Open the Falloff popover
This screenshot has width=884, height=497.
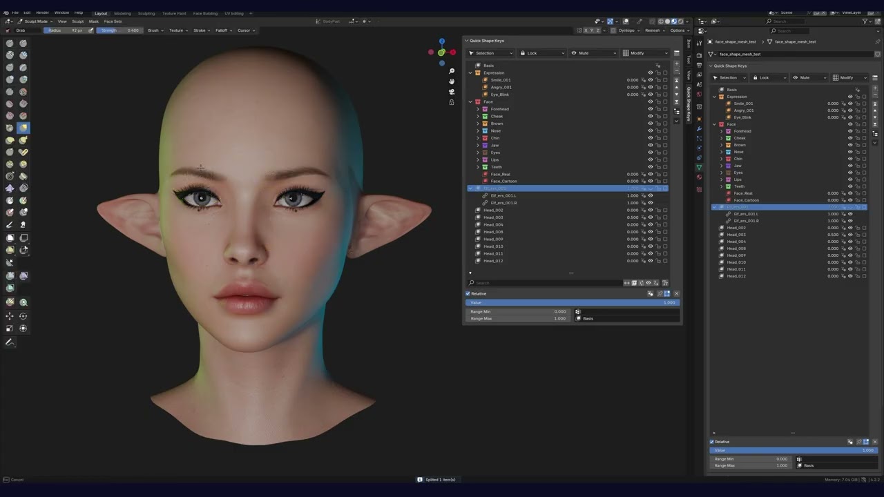pyautogui.click(x=223, y=30)
